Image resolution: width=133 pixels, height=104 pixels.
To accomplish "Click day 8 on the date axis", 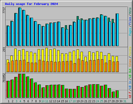I will pyautogui.click(x=36, y=101).
